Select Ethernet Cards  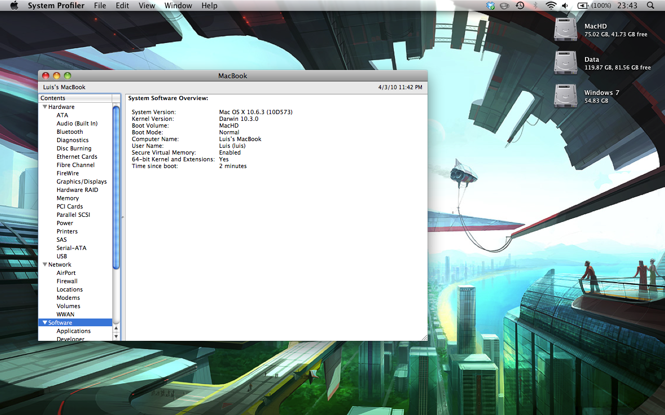coord(77,157)
